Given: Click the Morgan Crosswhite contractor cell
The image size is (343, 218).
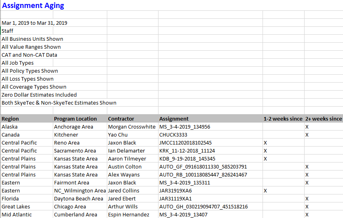Looking at the screenshot, I should [x=132, y=127].
